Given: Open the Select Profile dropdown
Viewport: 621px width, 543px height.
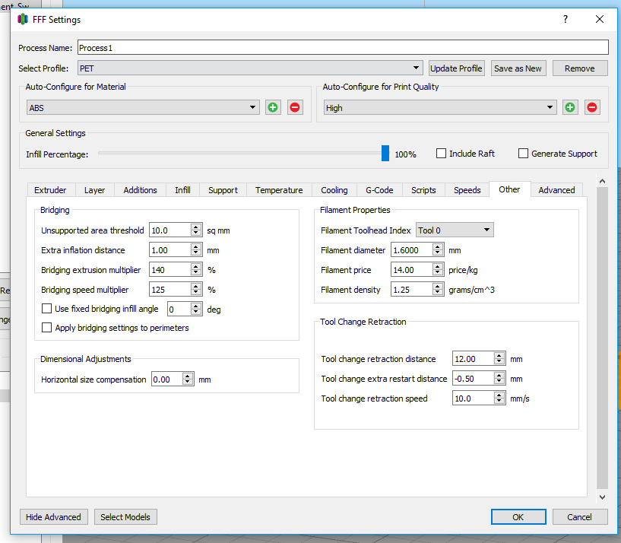Looking at the screenshot, I should tap(250, 68).
